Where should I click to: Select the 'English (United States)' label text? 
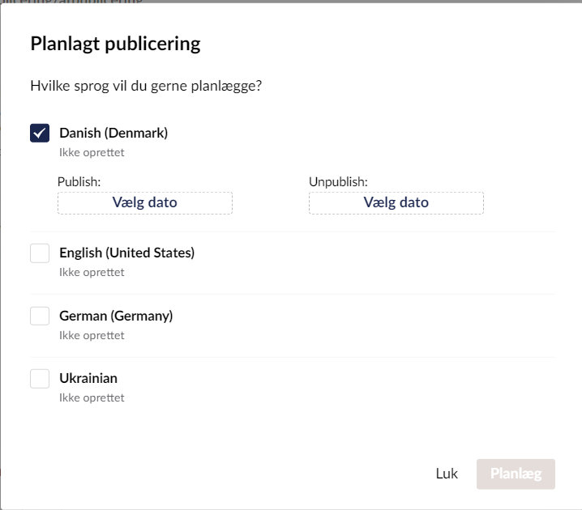point(126,253)
